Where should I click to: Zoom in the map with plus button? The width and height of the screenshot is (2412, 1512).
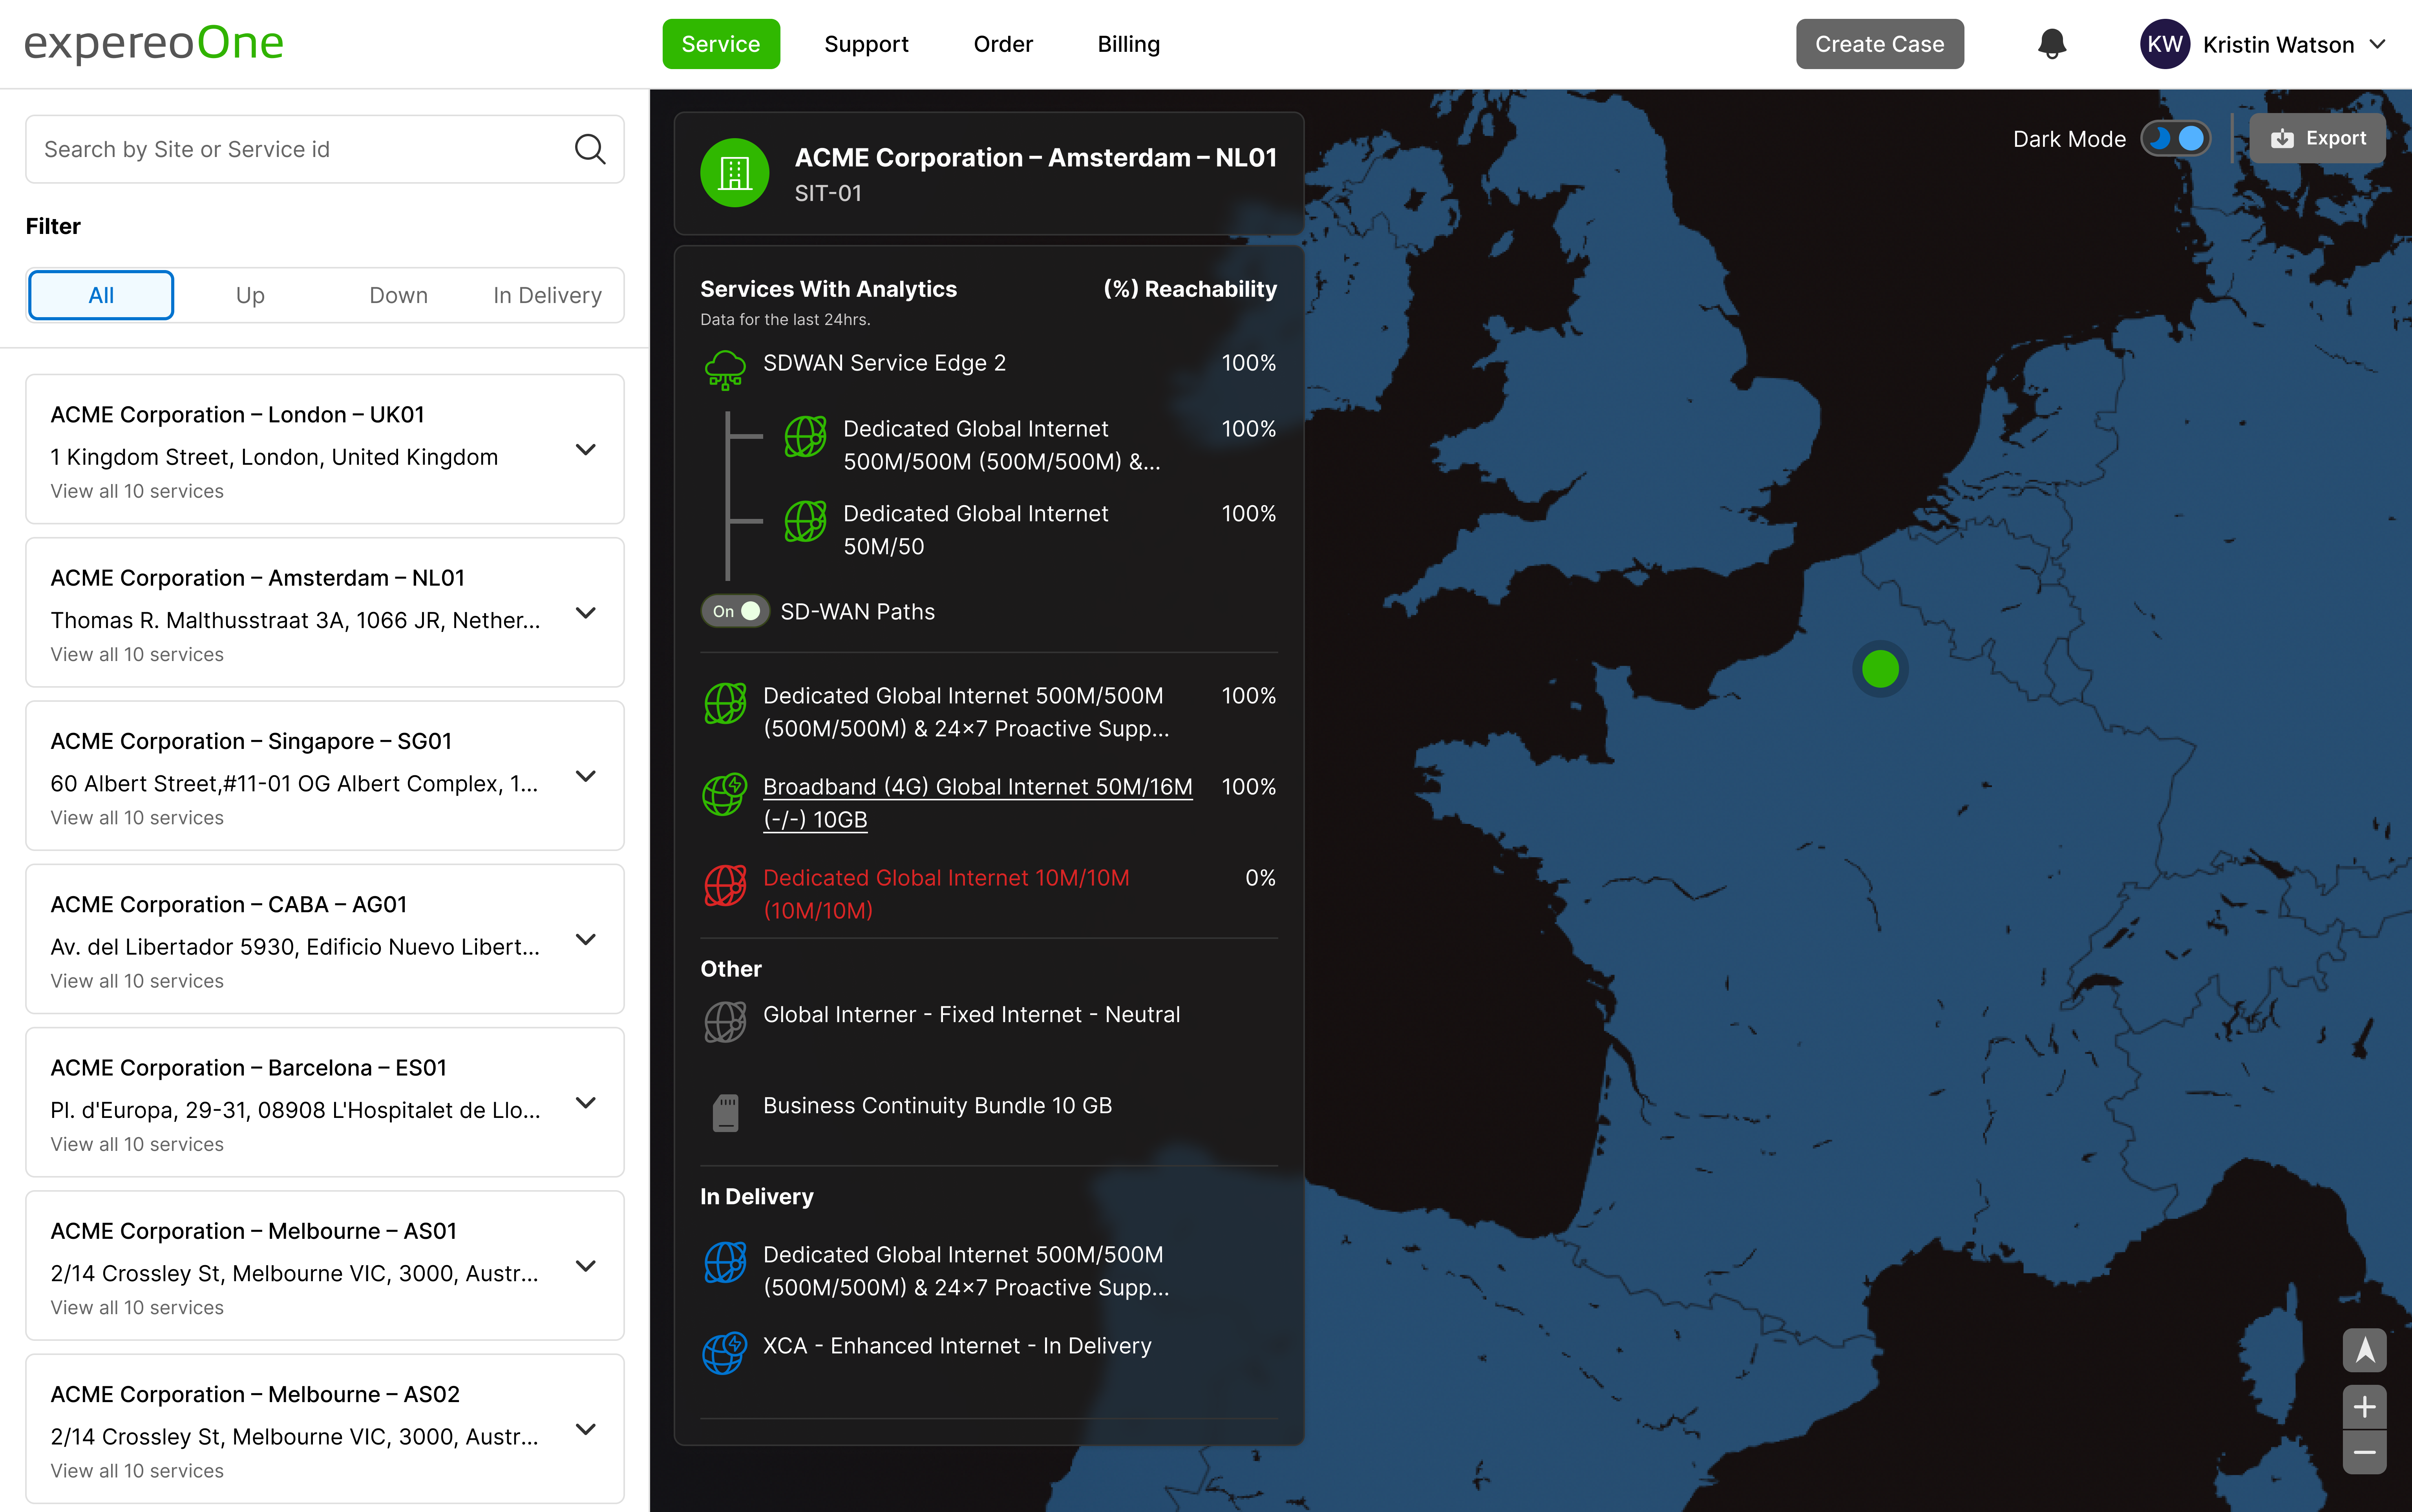2364,1407
